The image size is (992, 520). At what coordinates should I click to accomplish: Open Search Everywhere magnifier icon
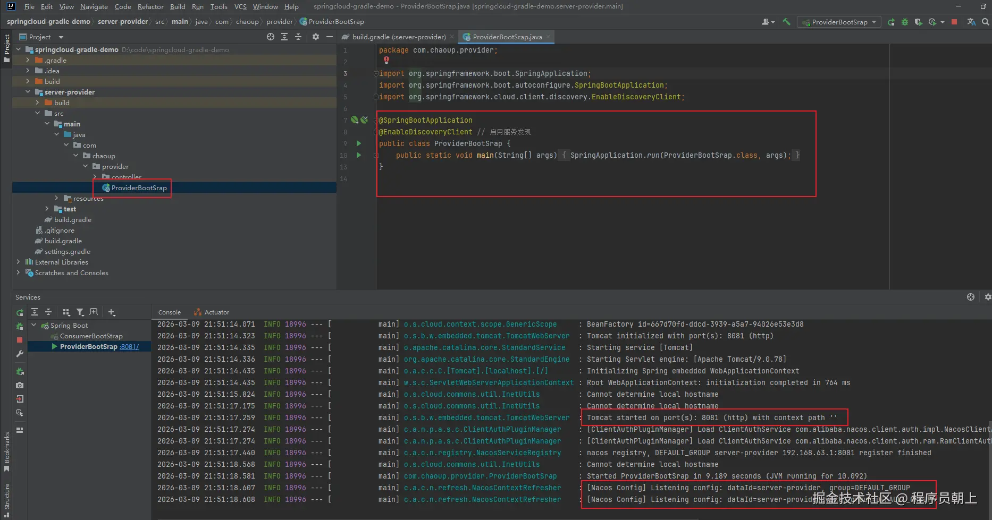tap(985, 22)
